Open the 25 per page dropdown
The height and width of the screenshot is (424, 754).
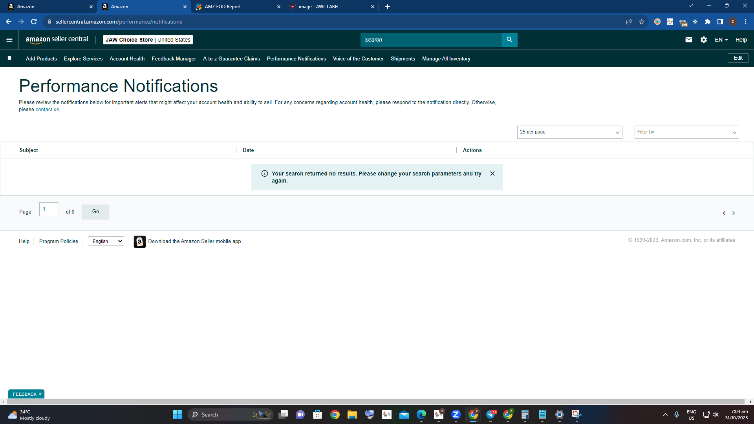569,132
